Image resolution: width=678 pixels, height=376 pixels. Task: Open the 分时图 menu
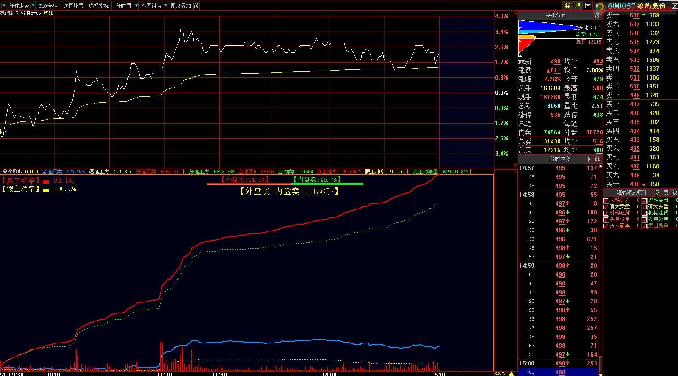click(x=123, y=6)
